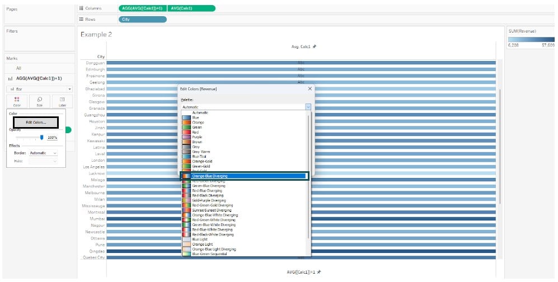Click the Dongguan row label
Screen dimensions: 558x282
pyautogui.click(x=95, y=63)
